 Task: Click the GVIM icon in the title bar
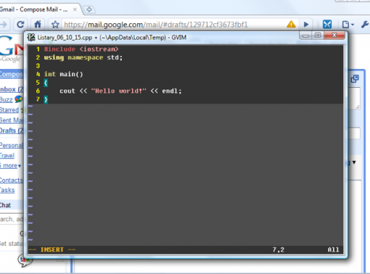[x=31, y=38]
